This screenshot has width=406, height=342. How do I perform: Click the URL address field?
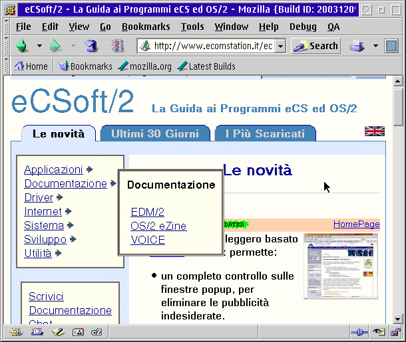[x=213, y=46]
